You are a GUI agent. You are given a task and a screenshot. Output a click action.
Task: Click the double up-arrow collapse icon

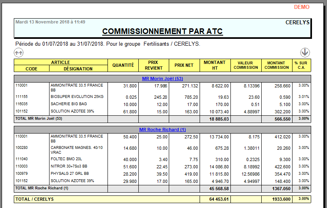(19, 52)
